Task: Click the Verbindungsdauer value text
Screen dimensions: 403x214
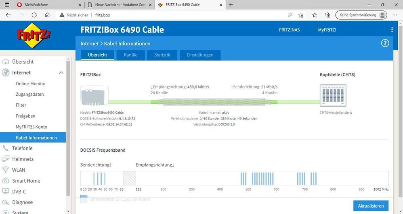Action: [x=229, y=119]
